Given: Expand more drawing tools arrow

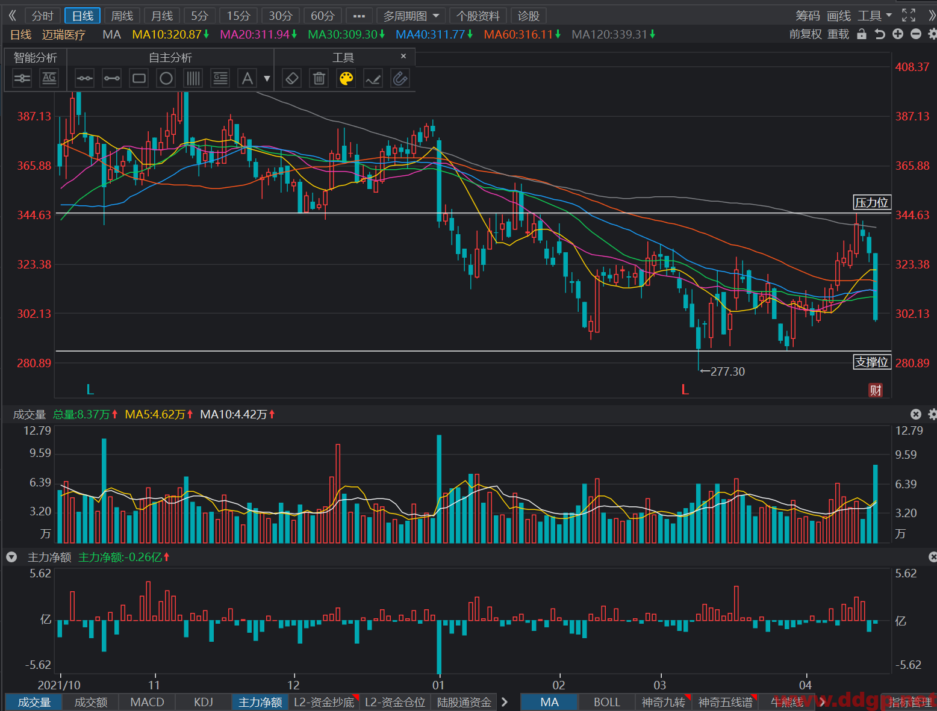Looking at the screenshot, I should (x=267, y=79).
